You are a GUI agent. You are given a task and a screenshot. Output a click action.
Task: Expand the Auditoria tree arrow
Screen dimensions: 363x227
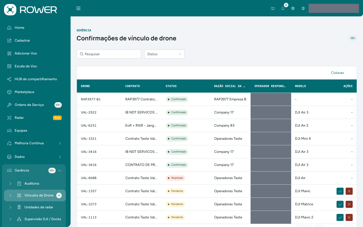point(10,183)
